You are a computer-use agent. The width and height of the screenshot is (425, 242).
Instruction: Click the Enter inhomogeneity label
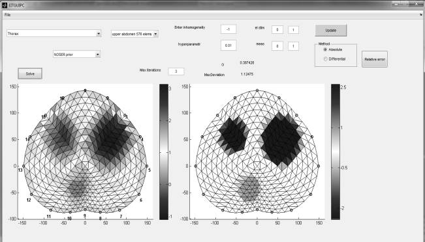click(190, 27)
